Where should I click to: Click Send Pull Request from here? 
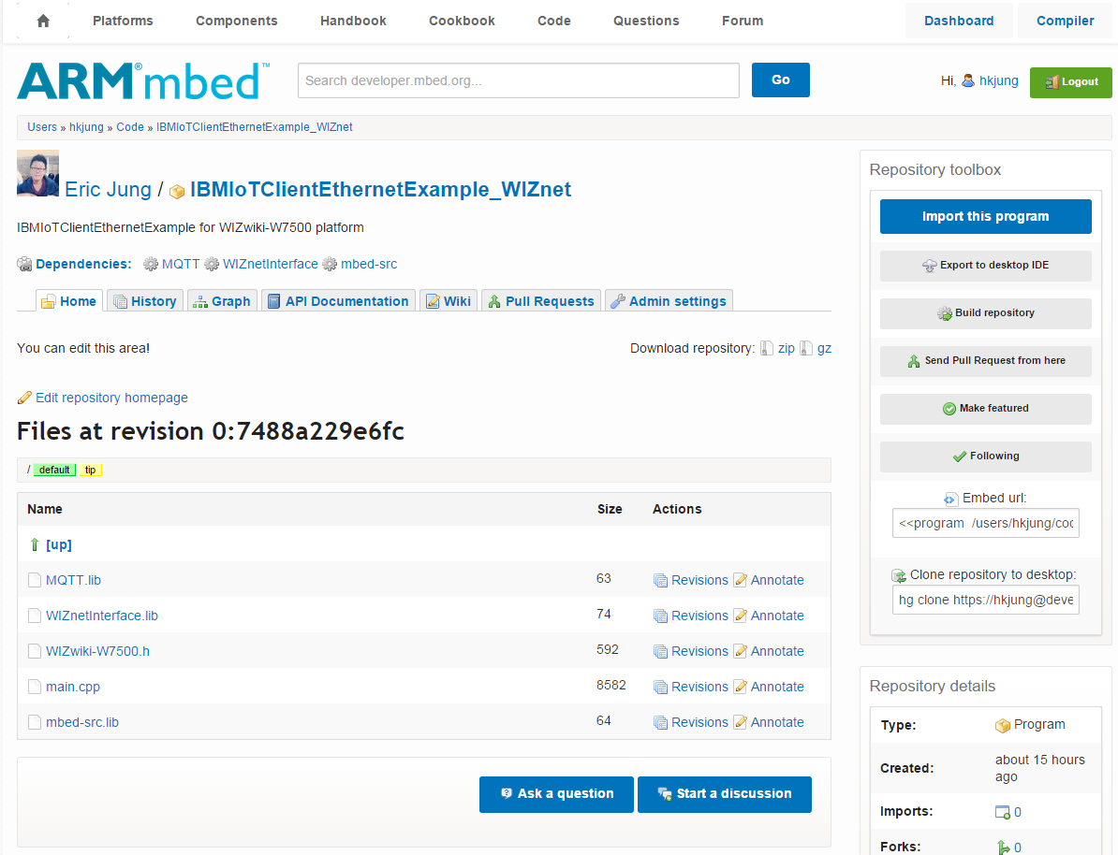[985, 360]
